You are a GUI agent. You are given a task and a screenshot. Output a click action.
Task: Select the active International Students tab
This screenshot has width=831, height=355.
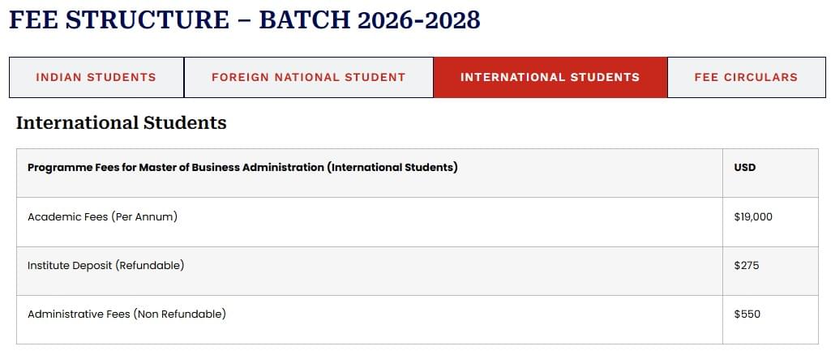550,78
